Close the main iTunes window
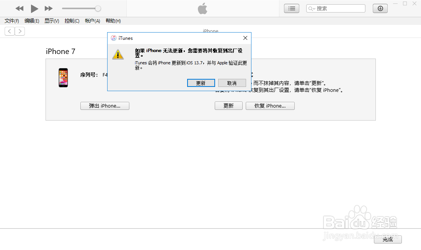This screenshot has height=250, width=421. (x=414, y=4)
